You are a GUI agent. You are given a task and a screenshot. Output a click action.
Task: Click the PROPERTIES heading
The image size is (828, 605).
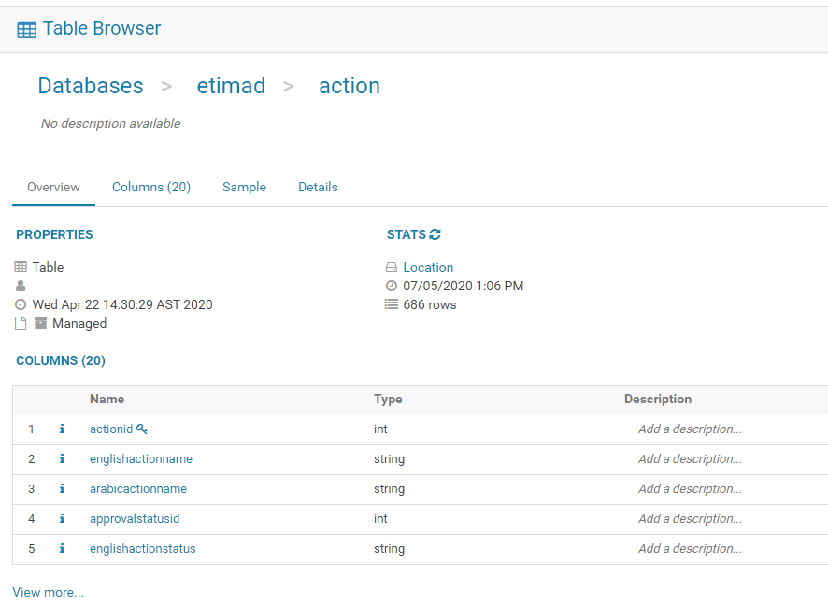point(54,234)
